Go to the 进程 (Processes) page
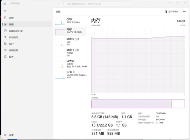The width and height of the screenshot is (190, 140). 27,18
